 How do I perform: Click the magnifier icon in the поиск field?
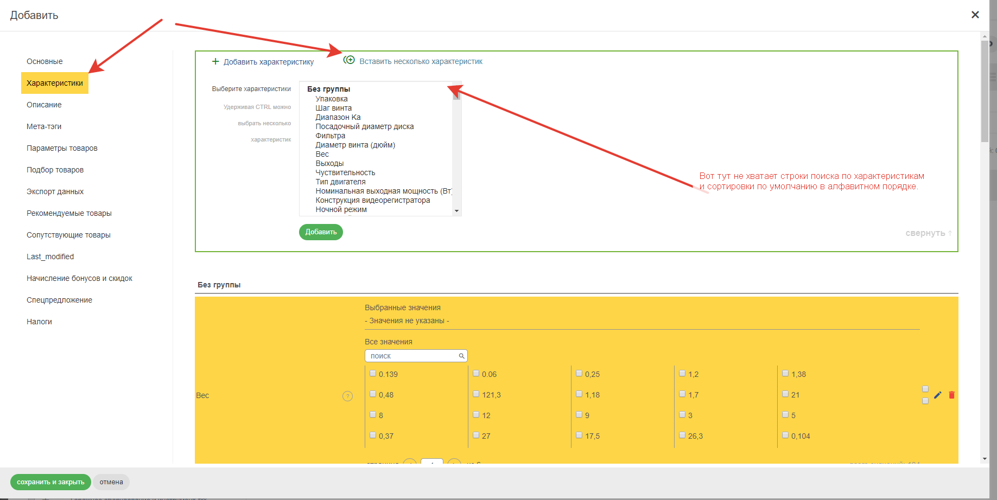point(461,356)
